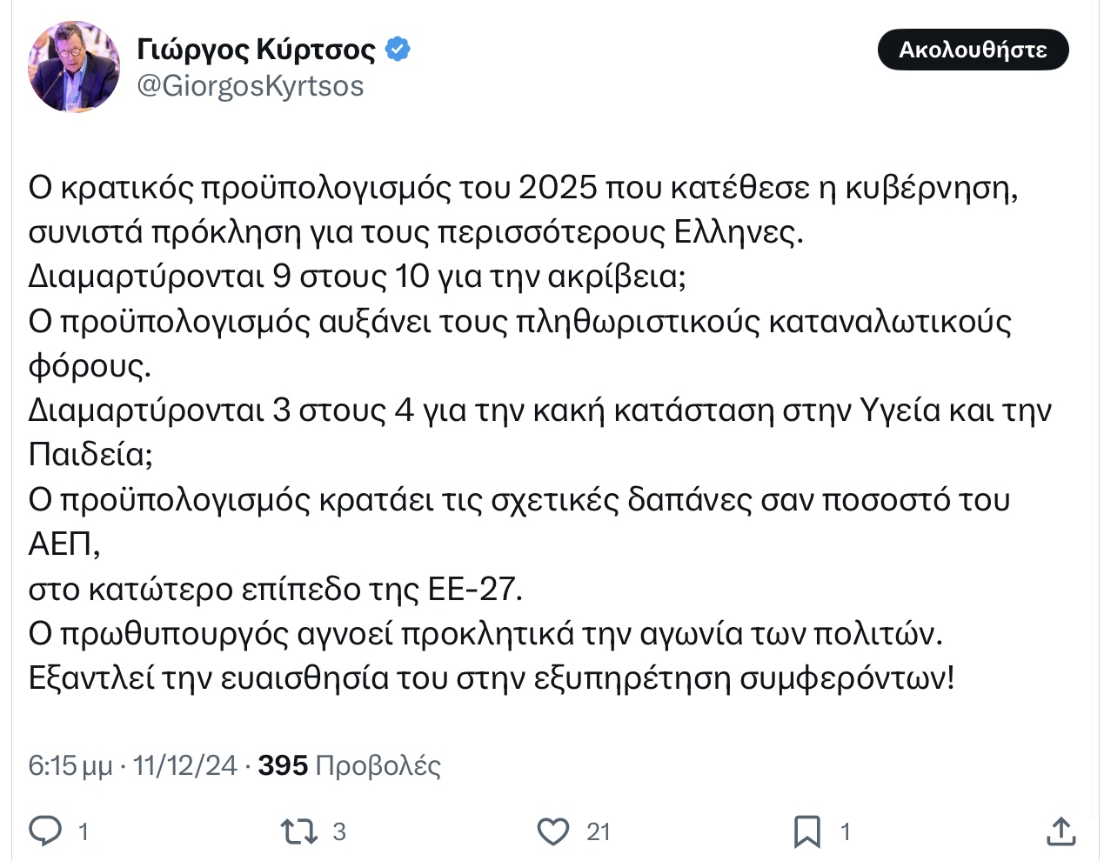Open the display name Γιώργος Κύρτσος
Image resolution: width=1104 pixels, height=861 pixels.
point(256,50)
